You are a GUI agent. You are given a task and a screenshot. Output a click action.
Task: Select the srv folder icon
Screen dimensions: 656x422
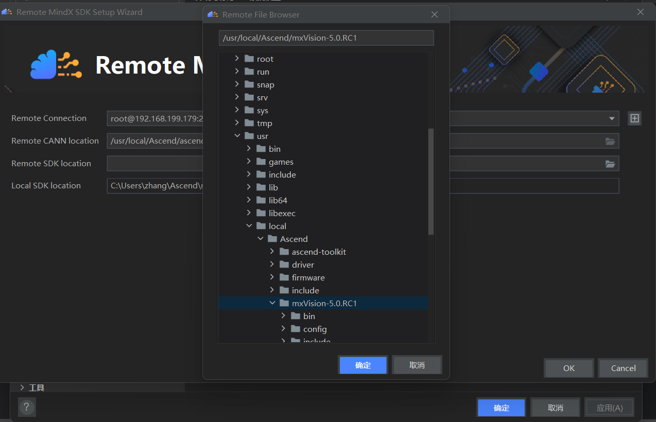[x=249, y=97]
